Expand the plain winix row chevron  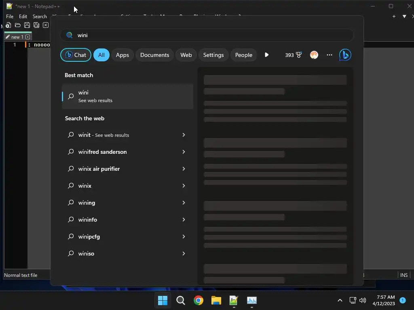coord(184,186)
